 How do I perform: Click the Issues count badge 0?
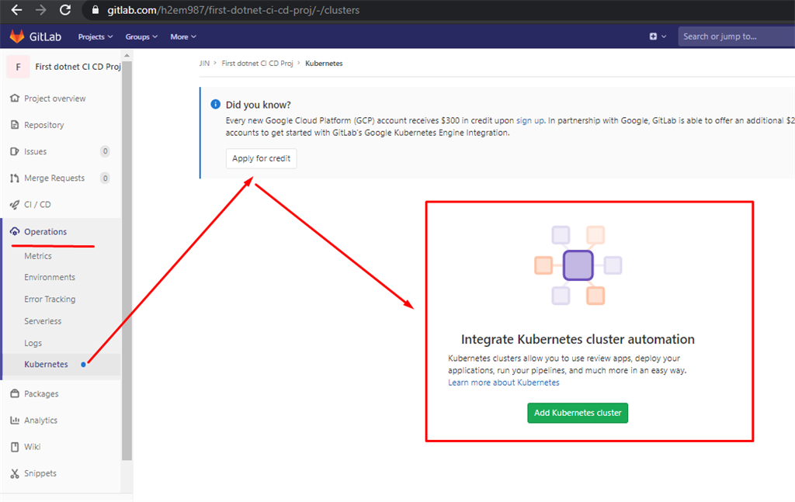(x=105, y=151)
